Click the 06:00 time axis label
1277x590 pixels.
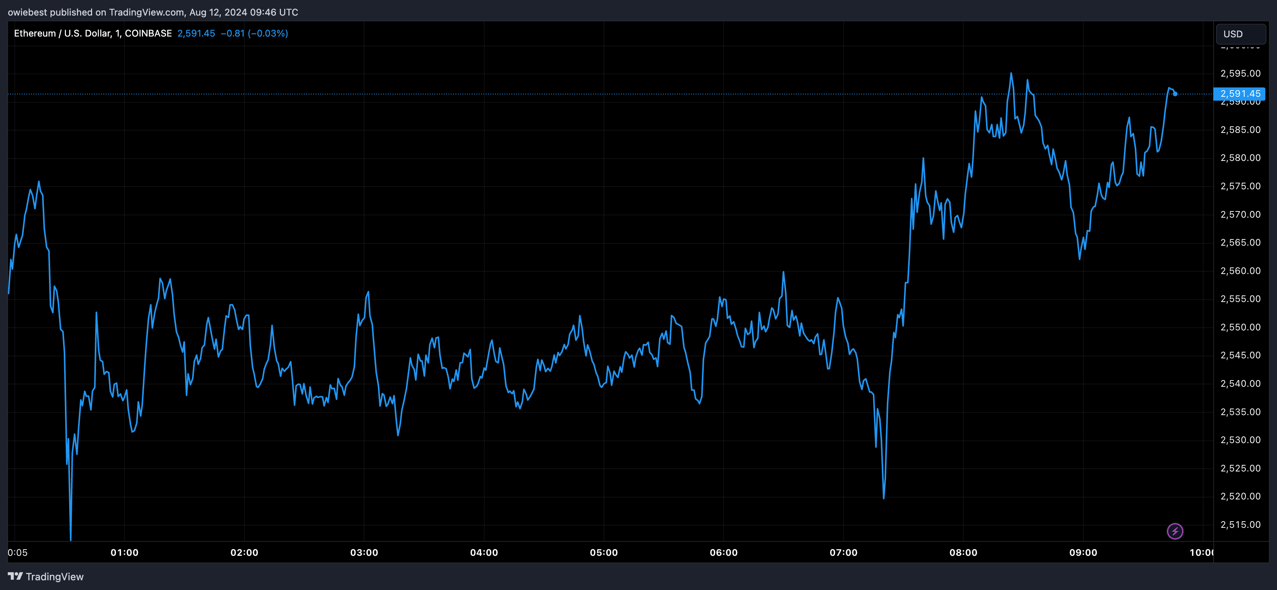[724, 552]
